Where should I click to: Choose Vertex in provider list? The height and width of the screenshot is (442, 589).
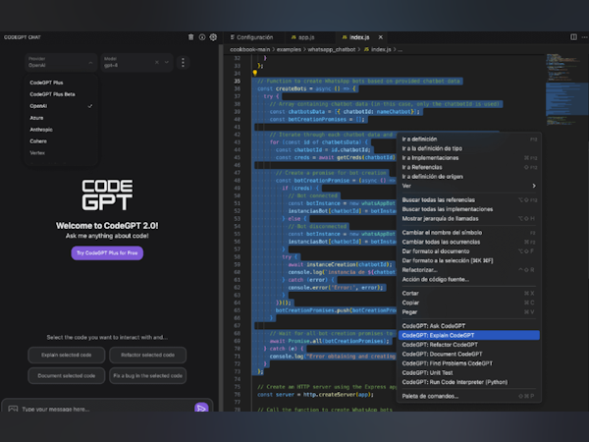pos(61,152)
